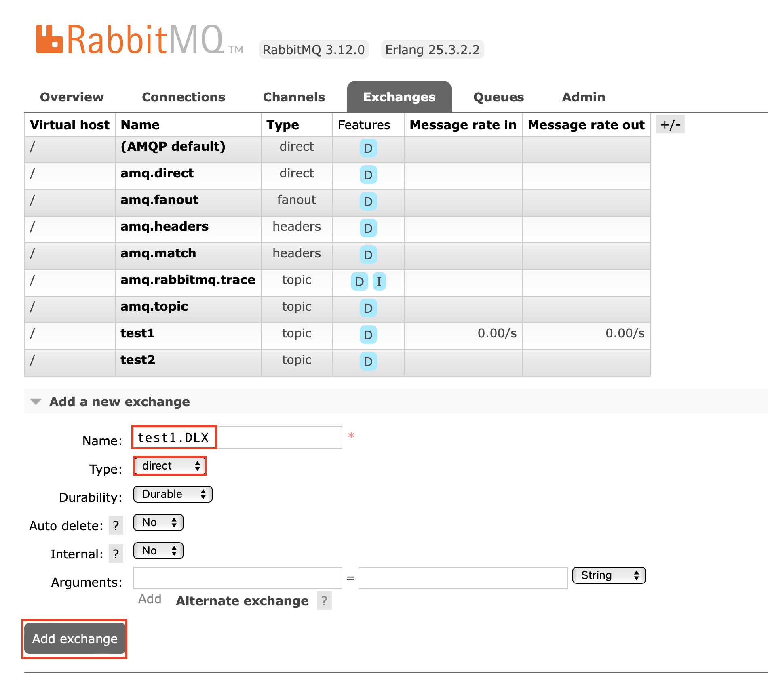Open the Internal dropdown

(158, 551)
